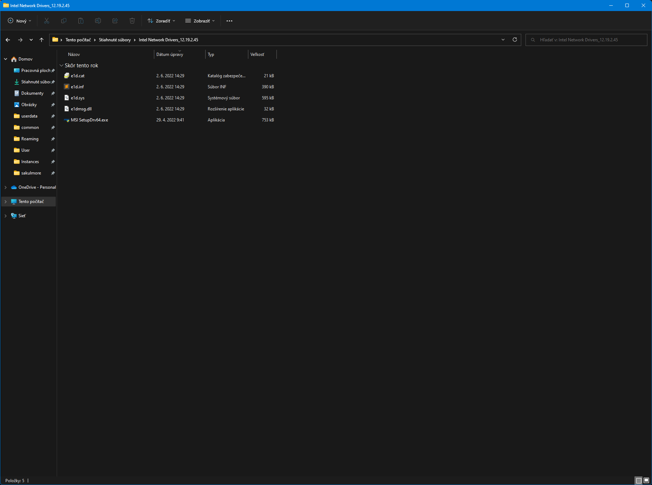Switch to details view in status bar
This screenshot has height=485, width=652.
click(x=638, y=480)
